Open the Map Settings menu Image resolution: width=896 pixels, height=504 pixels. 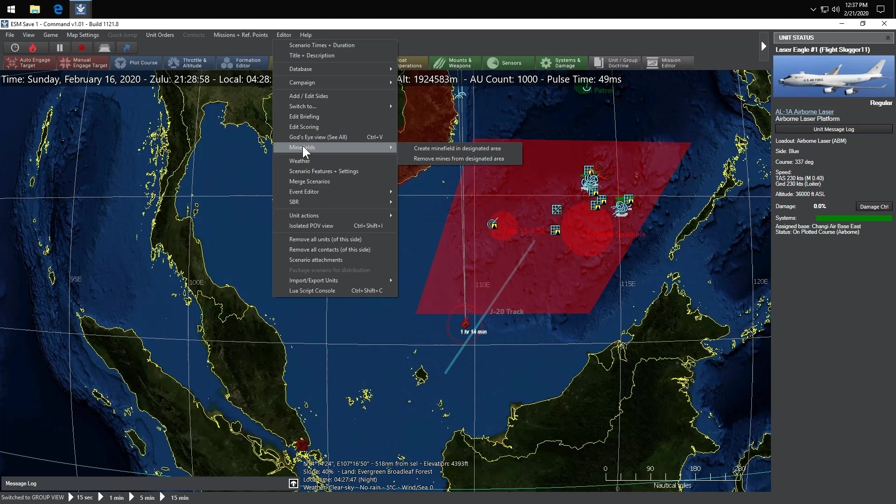pyautogui.click(x=83, y=35)
